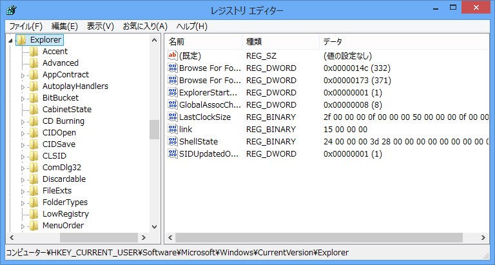The height and width of the screenshot is (265, 495).
Task: Click the 15 00 00 00 data cell
Action: pos(345,130)
